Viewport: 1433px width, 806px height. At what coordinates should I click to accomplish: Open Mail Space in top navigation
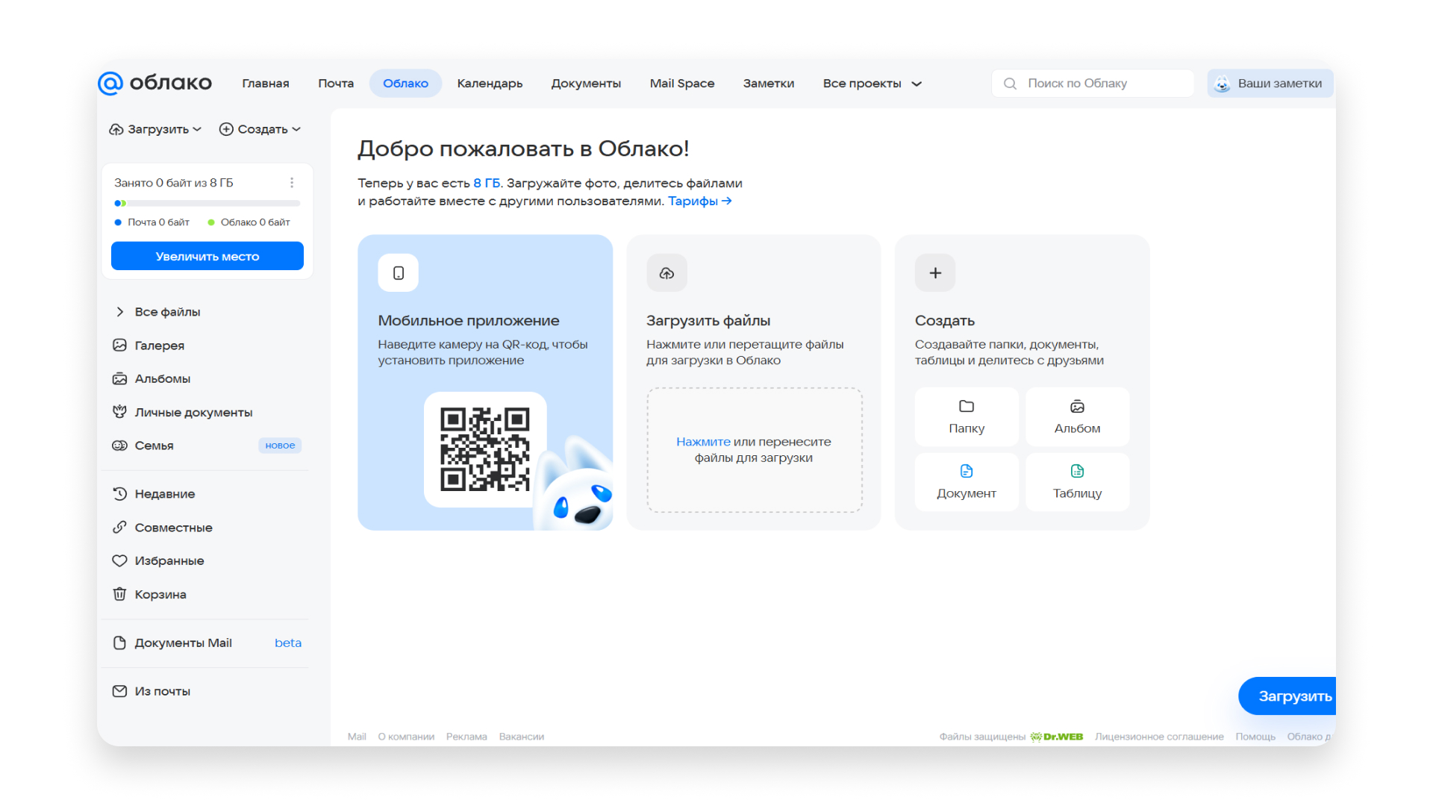tap(682, 84)
